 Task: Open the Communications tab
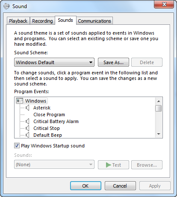(94, 21)
